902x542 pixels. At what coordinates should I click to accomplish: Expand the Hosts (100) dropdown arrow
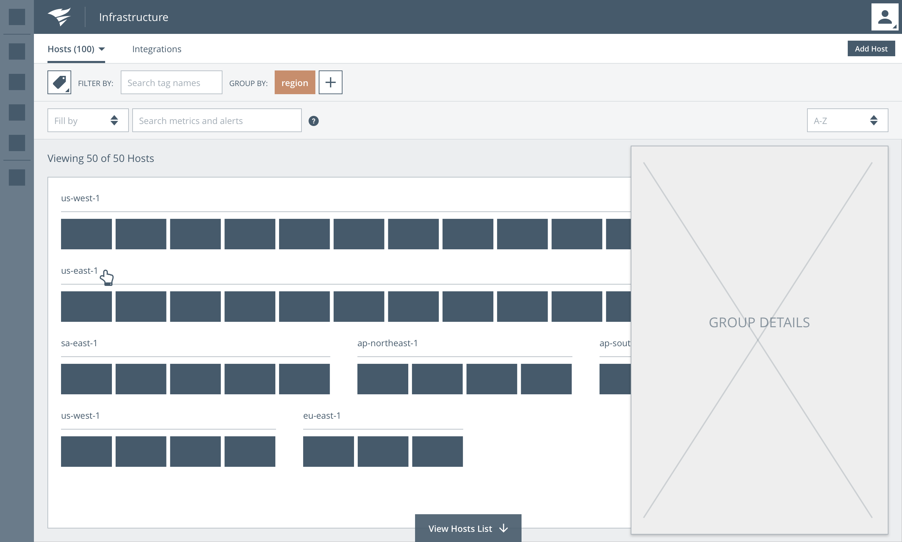pyautogui.click(x=102, y=49)
